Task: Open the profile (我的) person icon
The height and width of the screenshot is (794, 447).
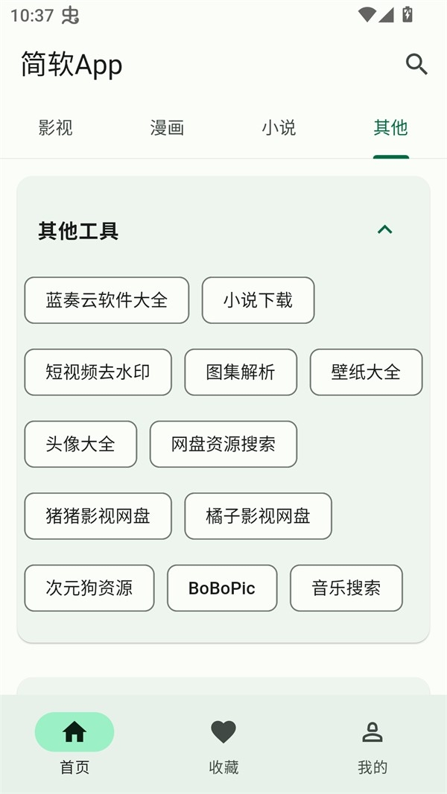Action: tap(372, 732)
